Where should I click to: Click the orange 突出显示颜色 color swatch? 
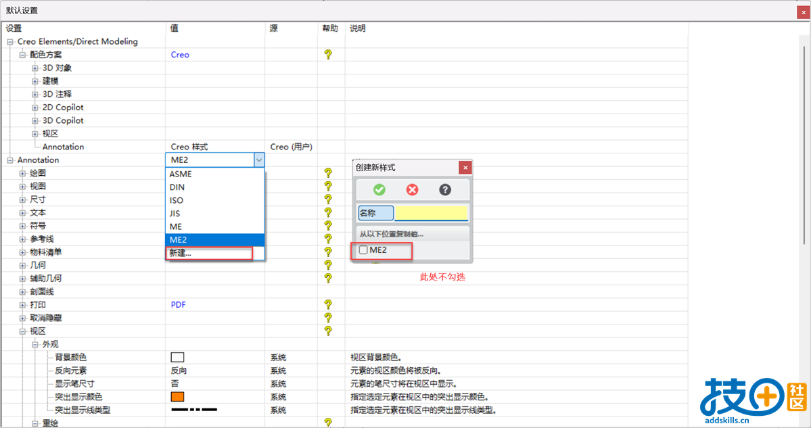[177, 397]
